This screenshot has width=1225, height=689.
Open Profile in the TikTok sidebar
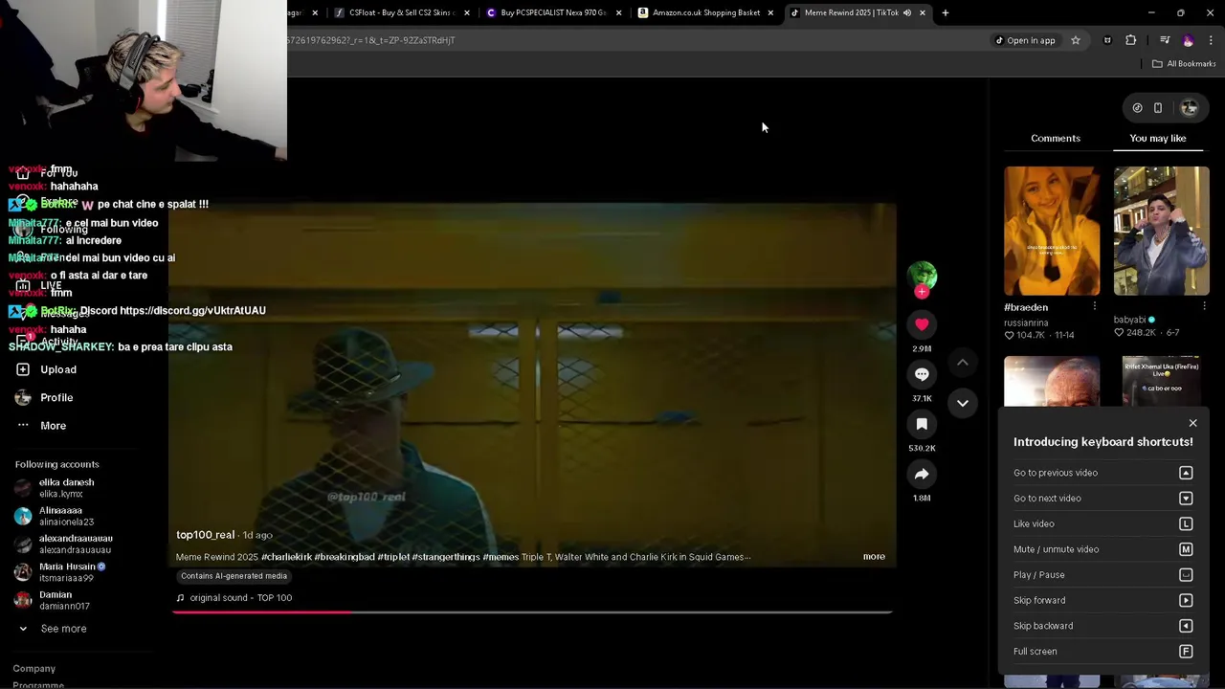tap(56, 397)
